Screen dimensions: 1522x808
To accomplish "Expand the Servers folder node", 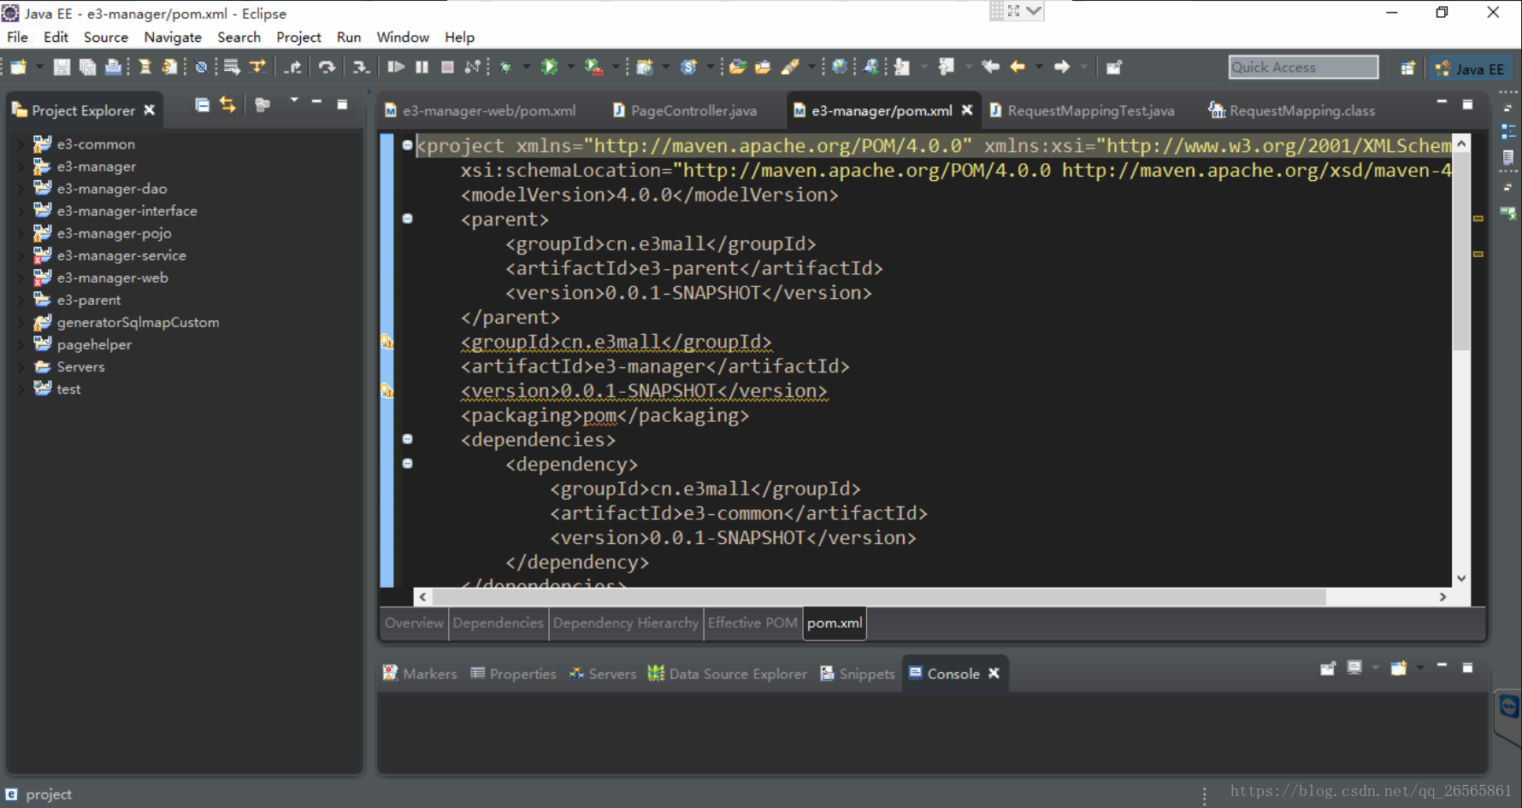I will point(21,366).
